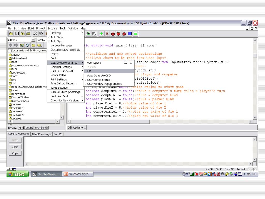Switch to Microsoft PowerPoint taskbar button
Image resolution: width=265 pixels, height=199 pixels.
click(x=78, y=174)
